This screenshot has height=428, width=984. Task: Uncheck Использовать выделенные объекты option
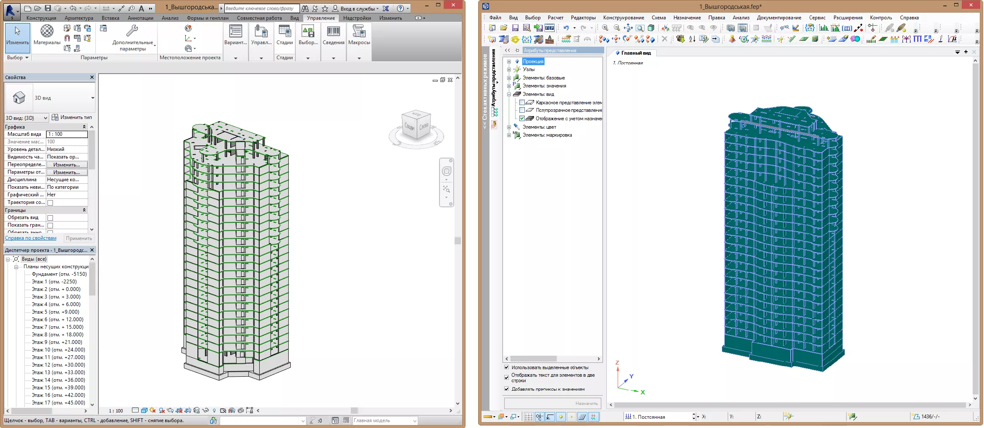pos(507,367)
